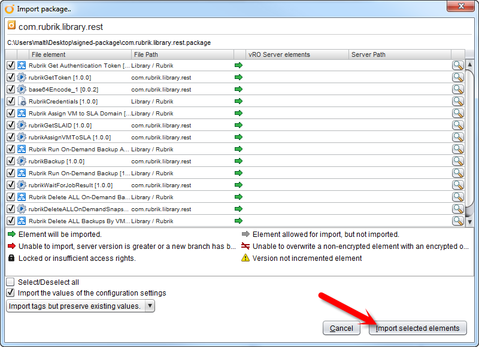This screenshot has width=479, height=347.
Task: Open the Import tags dropdown
Action: 80,306
